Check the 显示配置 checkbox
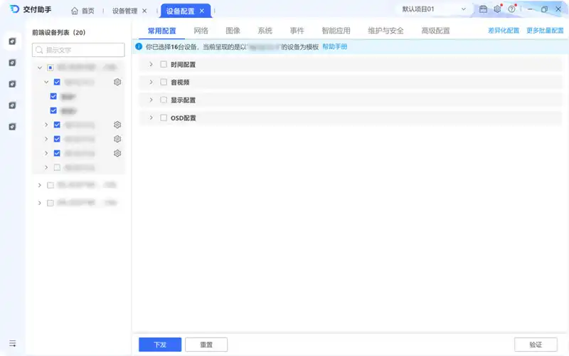This screenshot has height=356, width=569. (x=164, y=100)
